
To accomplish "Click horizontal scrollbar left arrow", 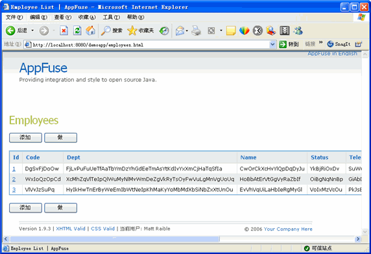I will tap(6, 239).
